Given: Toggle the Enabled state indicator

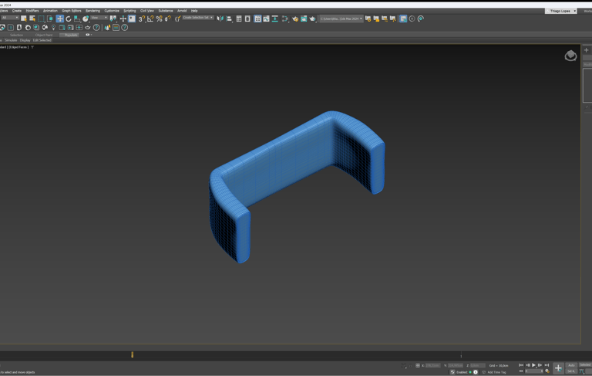Looking at the screenshot, I should [470, 372].
